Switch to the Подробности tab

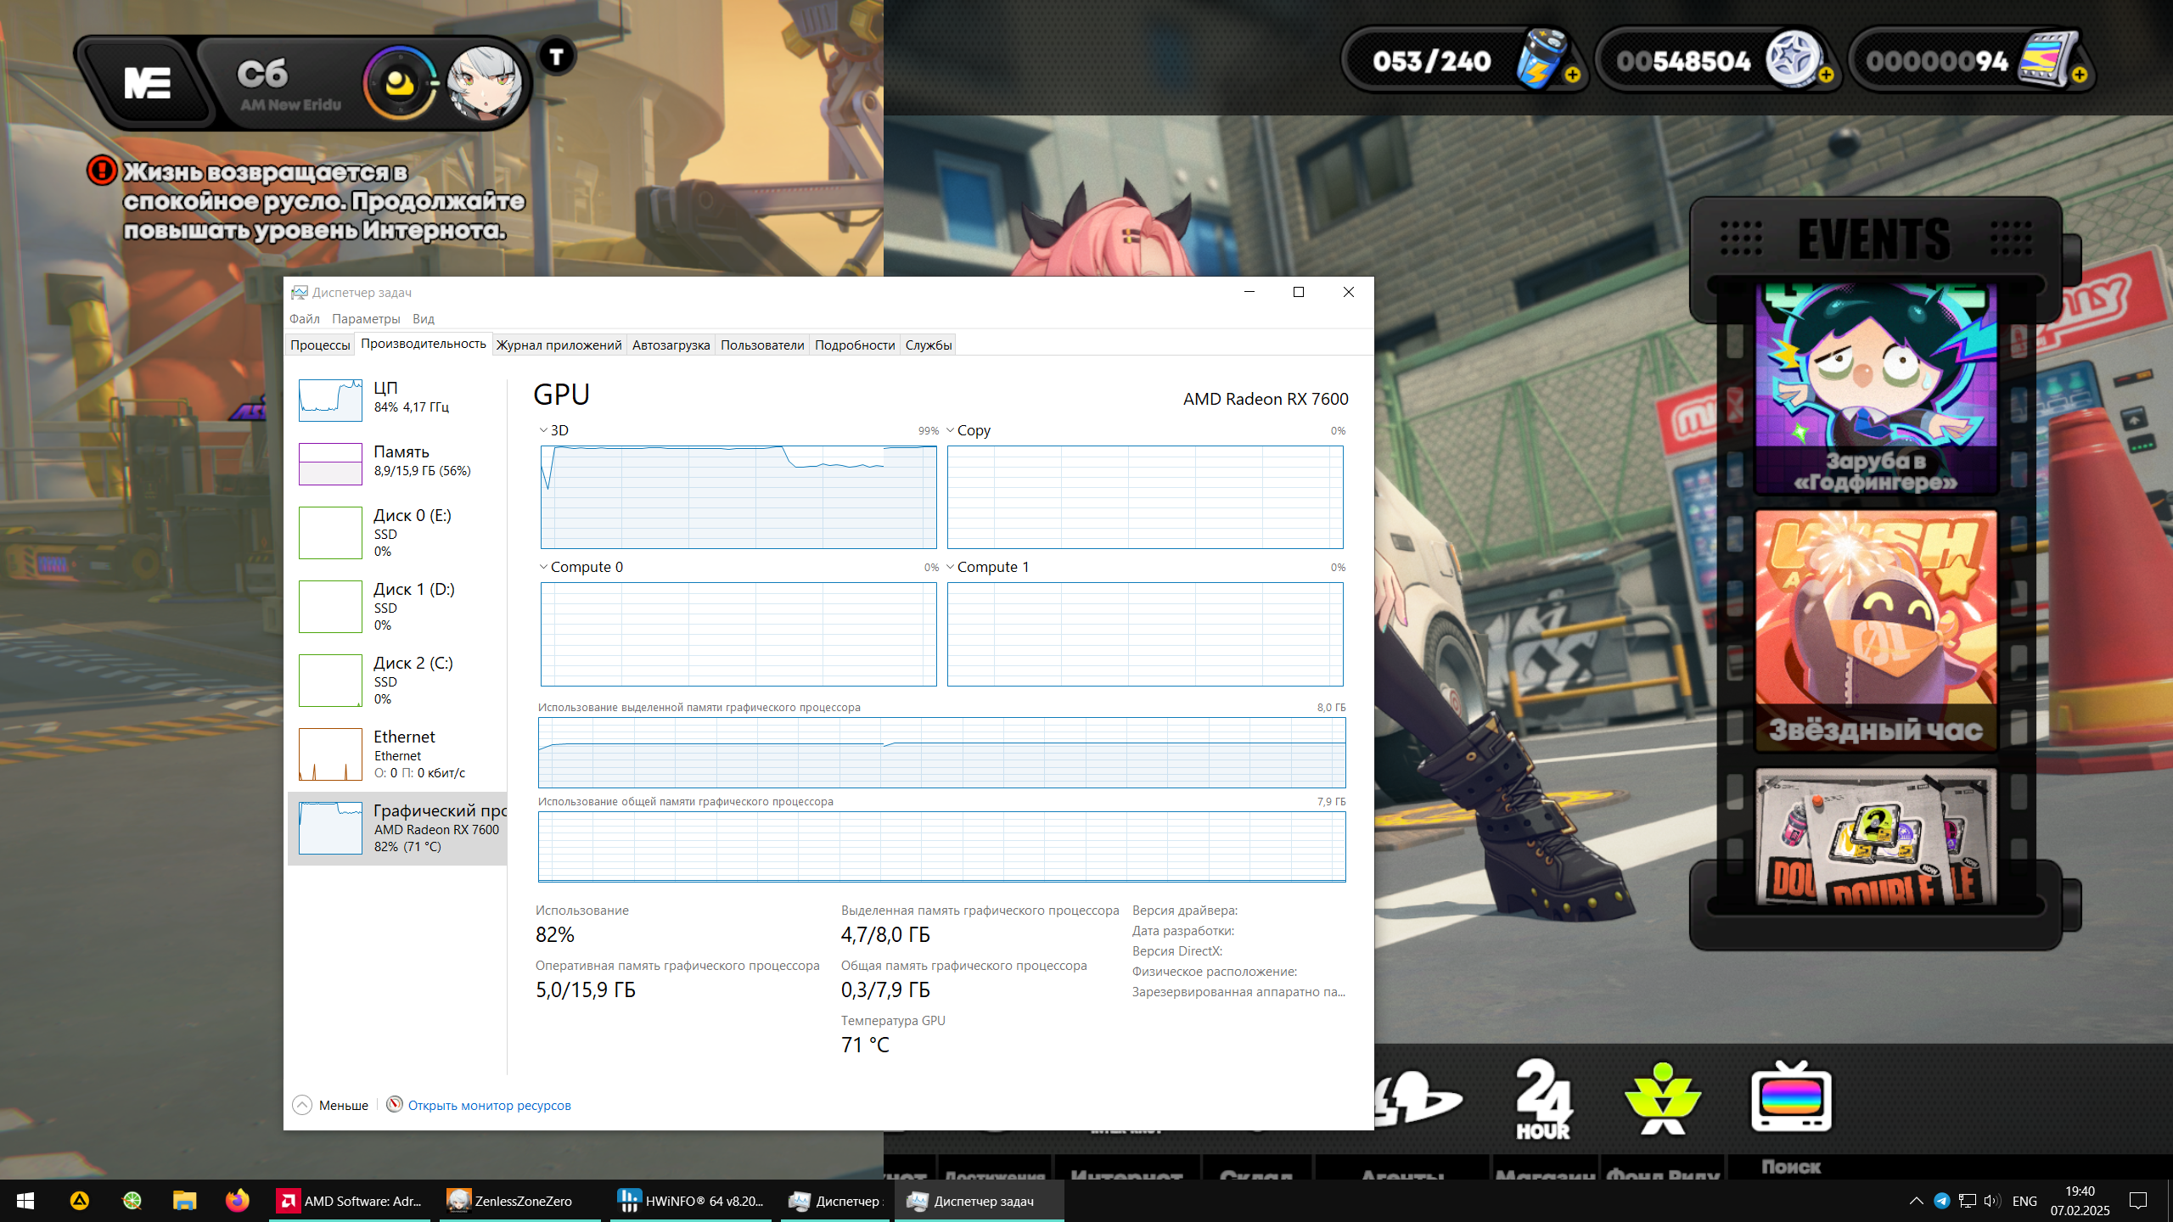click(855, 345)
